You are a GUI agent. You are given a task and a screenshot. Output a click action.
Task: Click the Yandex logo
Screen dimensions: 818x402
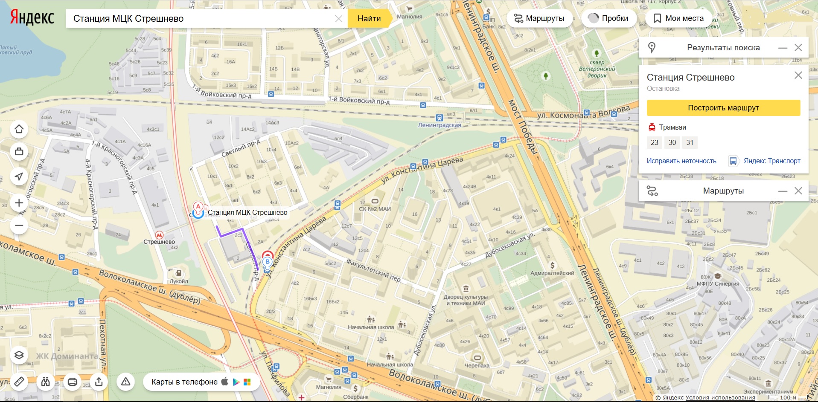[32, 17]
